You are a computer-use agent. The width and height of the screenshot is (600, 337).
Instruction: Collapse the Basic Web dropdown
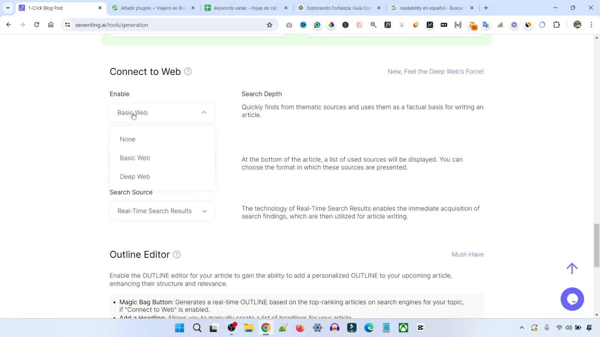coord(162,112)
